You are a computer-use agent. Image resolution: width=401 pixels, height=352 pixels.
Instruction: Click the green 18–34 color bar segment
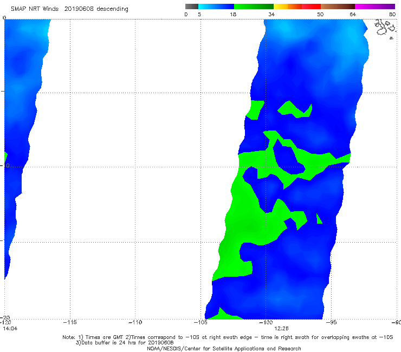click(x=254, y=6)
